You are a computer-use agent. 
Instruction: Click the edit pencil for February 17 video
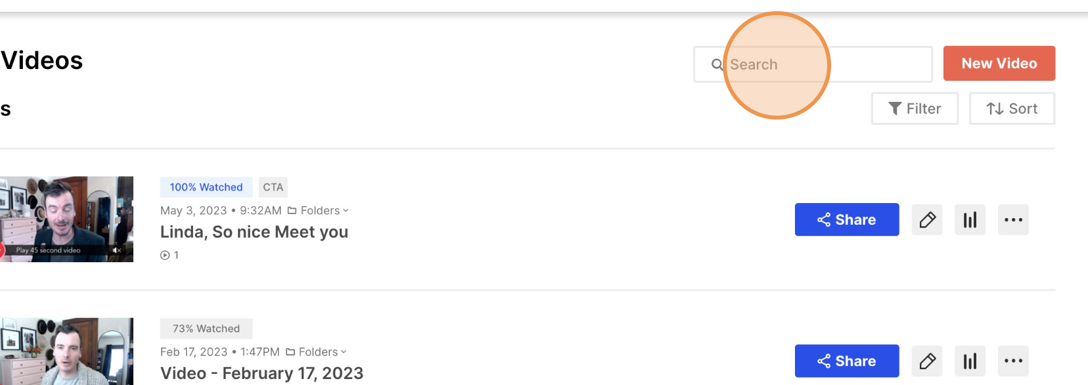tap(927, 361)
